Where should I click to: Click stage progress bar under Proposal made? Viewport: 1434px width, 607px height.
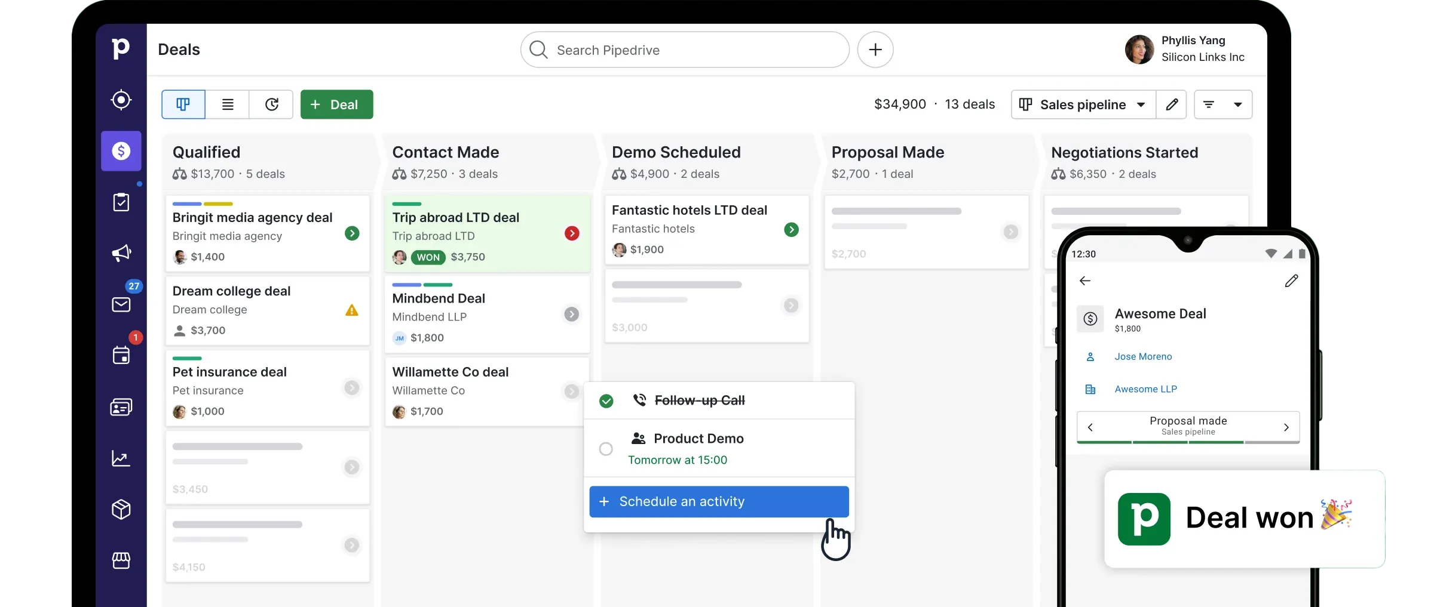(x=1188, y=442)
